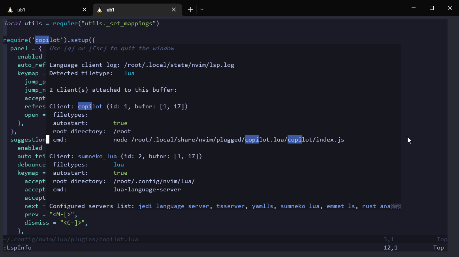Viewport: 459px width, 257px height.
Task: Close the active ub1 tab
Action: click(174, 9)
